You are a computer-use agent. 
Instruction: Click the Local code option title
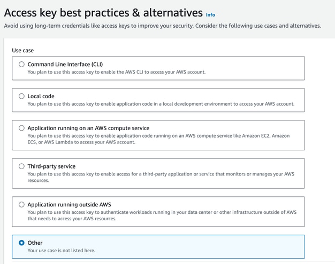click(41, 96)
